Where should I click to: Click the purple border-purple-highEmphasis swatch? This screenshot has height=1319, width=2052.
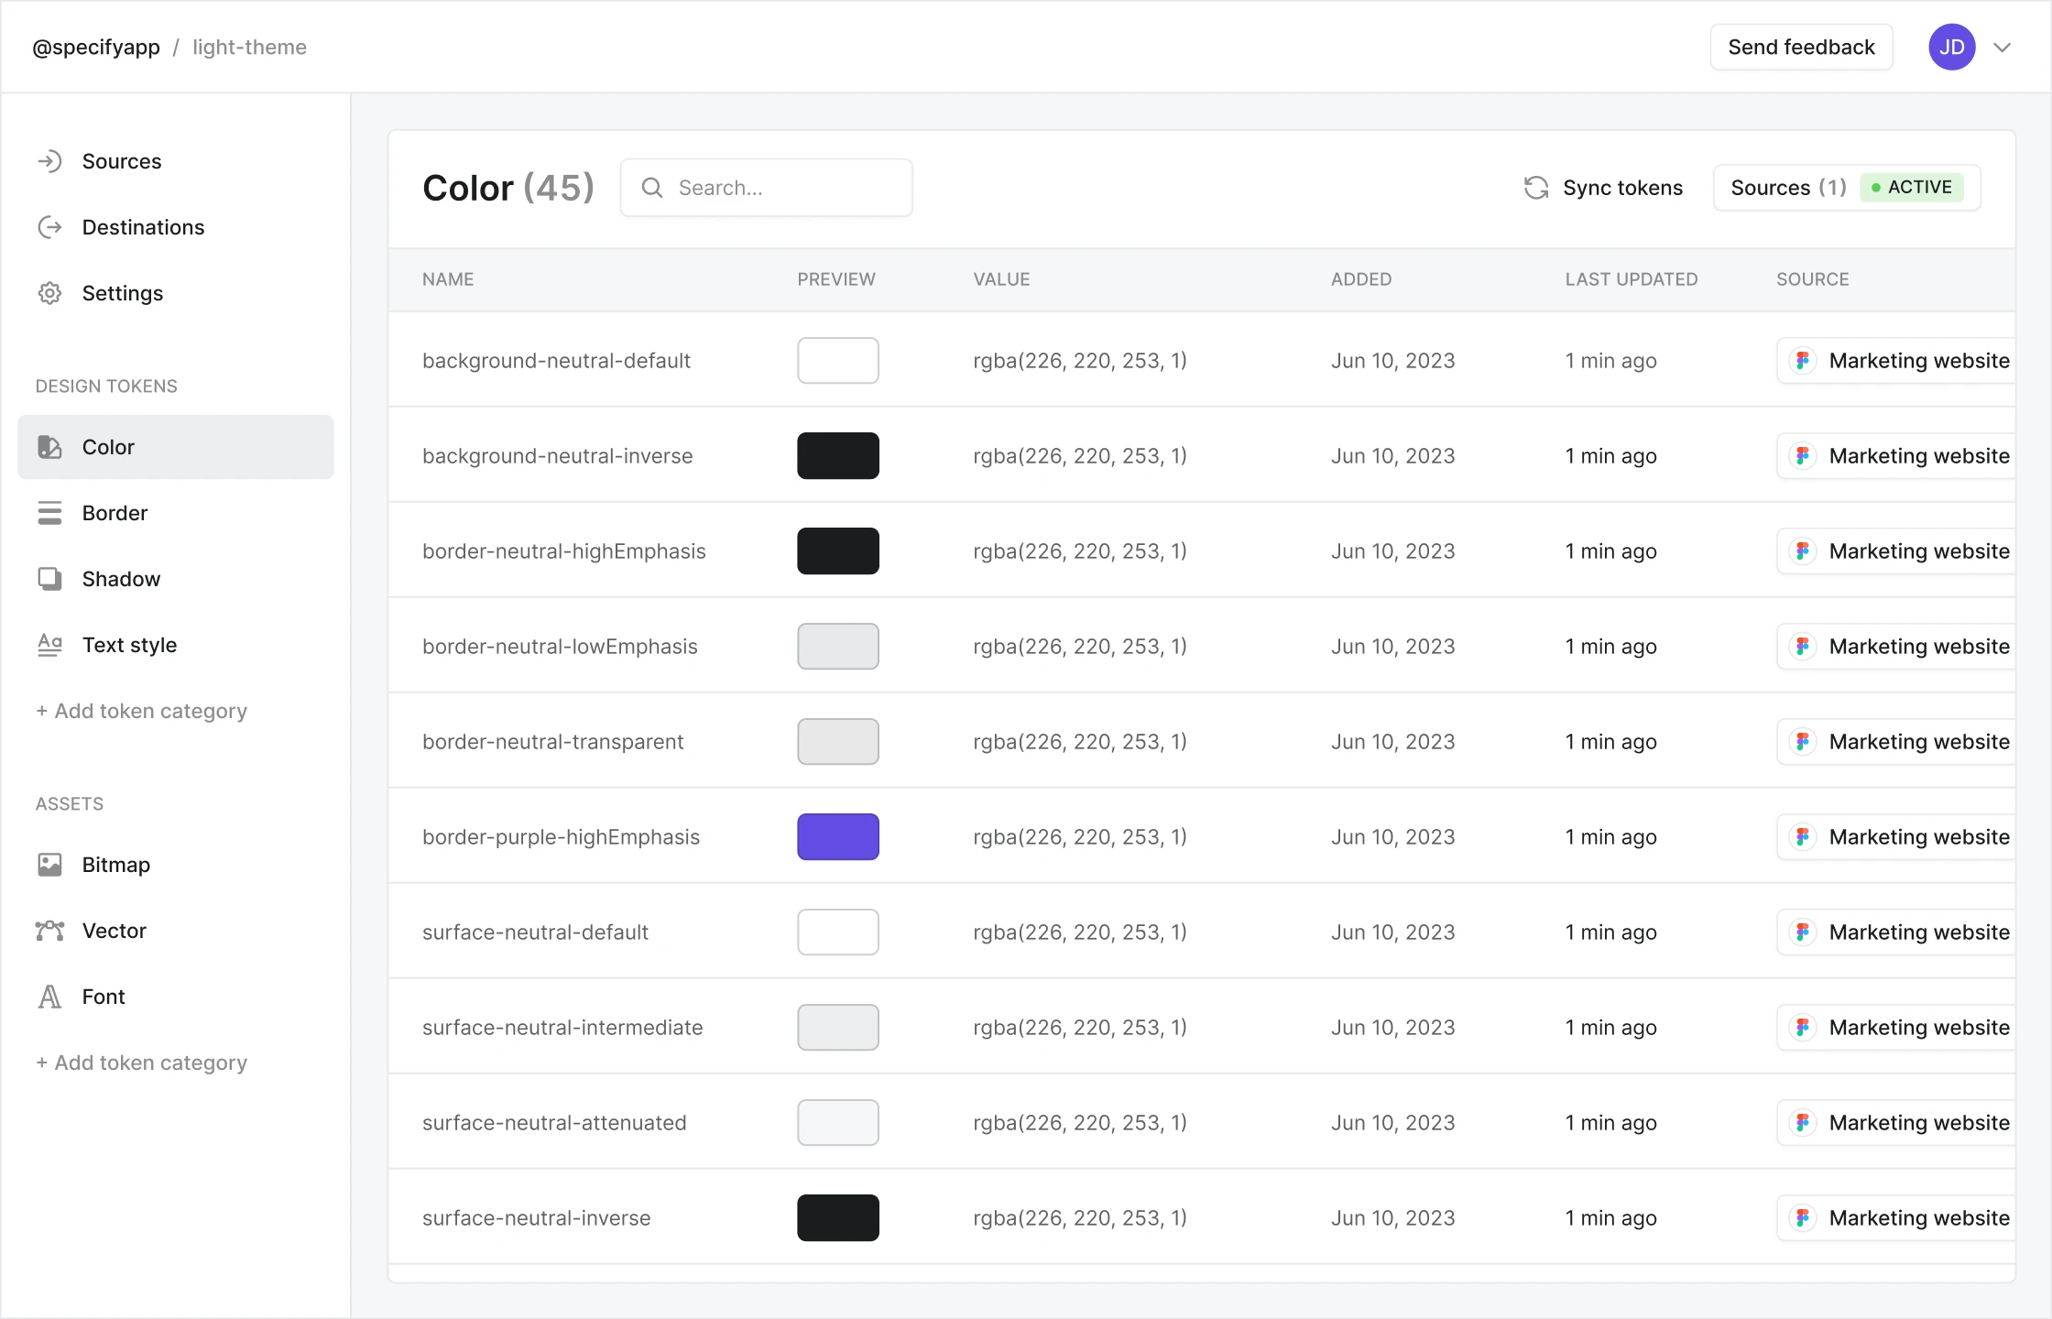pos(837,837)
